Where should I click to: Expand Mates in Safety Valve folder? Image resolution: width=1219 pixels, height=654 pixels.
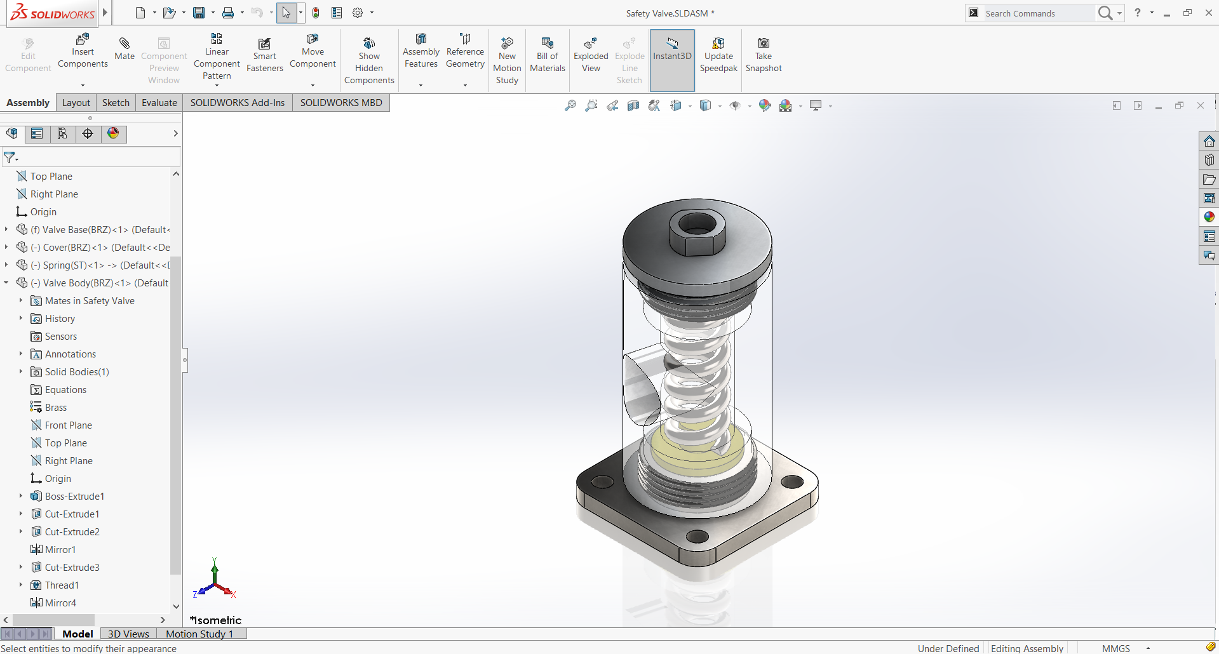pyautogui.click(x=21, y=300)
